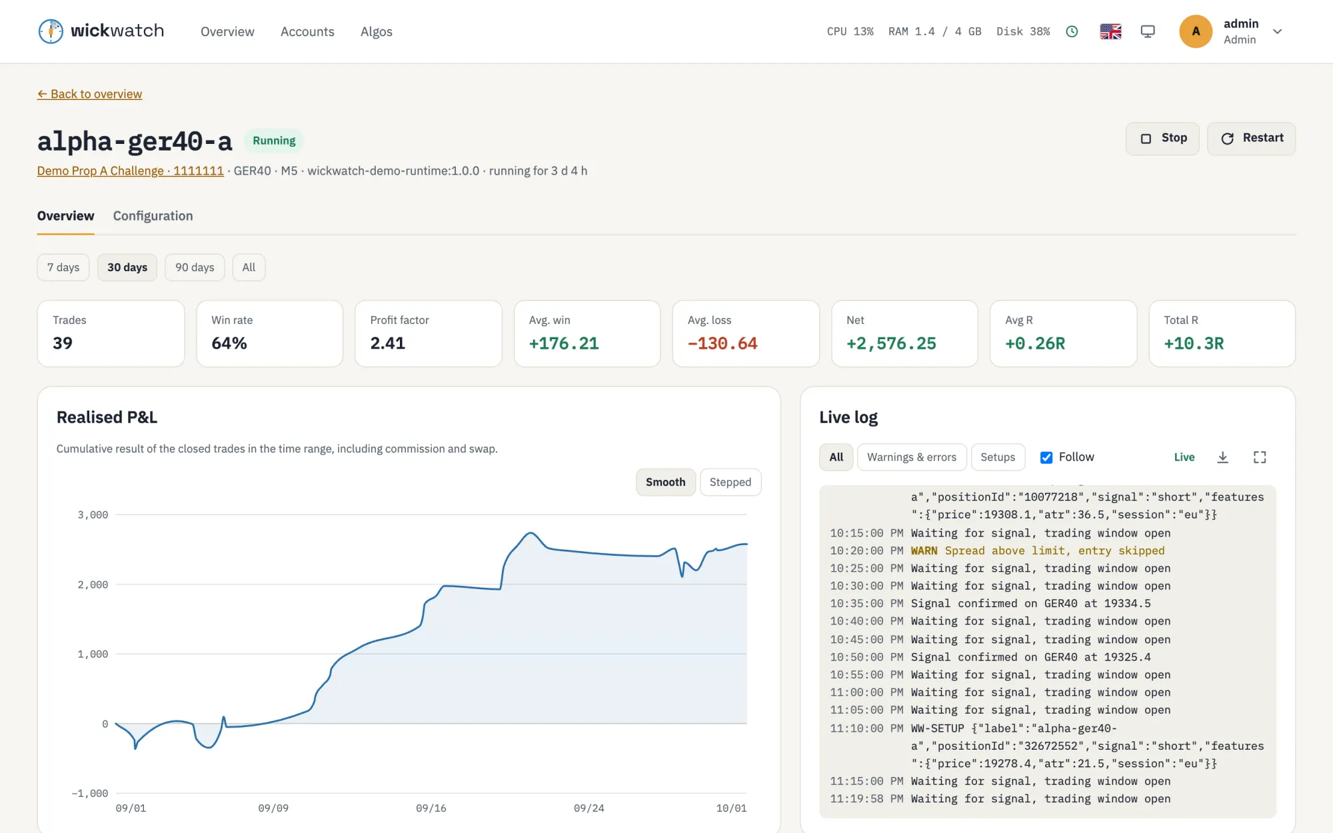
Task: Filter log to Warnings & errors
Action: (911, 457)
